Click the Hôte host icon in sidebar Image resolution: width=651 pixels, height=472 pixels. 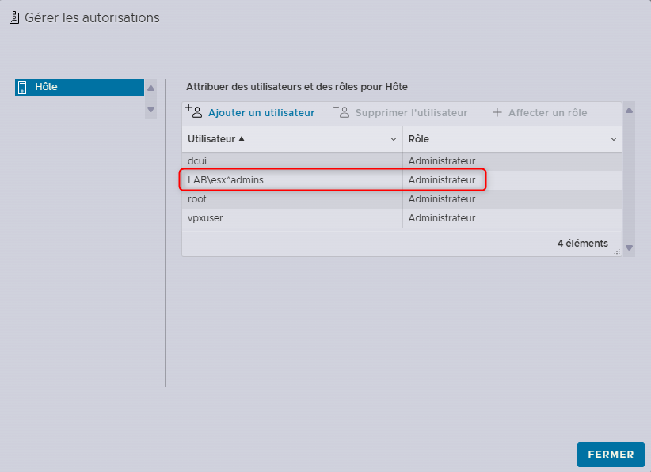[x=21, y=87]
